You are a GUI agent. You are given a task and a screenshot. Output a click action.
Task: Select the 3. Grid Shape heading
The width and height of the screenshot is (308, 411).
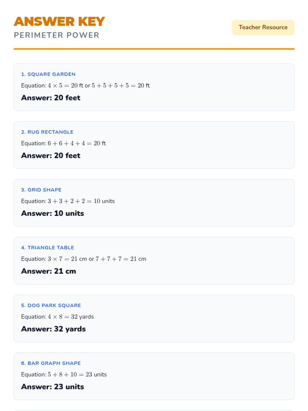[x=41, y=190]
